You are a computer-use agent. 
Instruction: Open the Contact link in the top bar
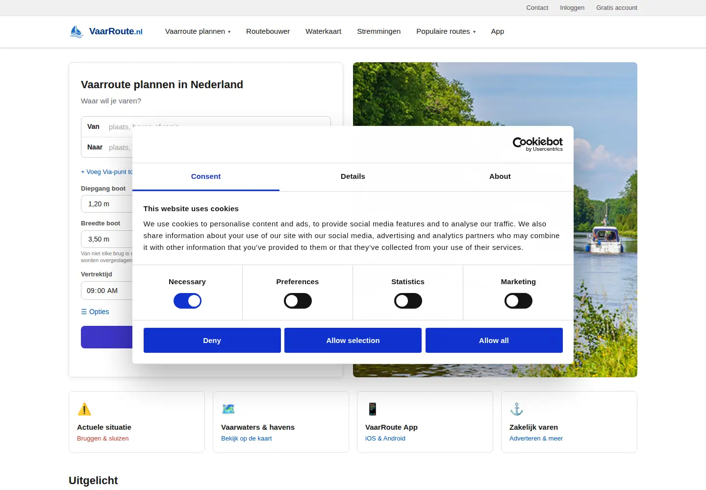pyautogui.click(x=537, y=8)
